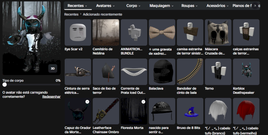This screenshot has height=135, width=268.
Task: Deselect Floresta Morta background
Action: pos(134,111)
